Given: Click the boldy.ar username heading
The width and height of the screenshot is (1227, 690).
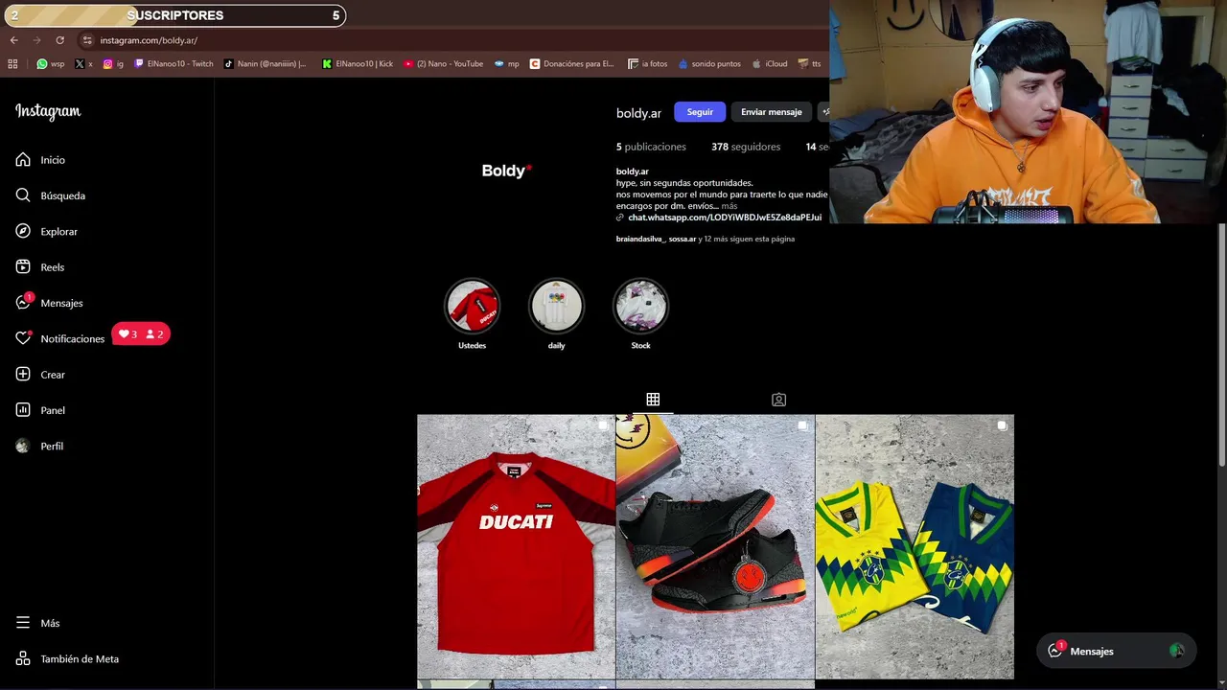Looking at the screenshot, I should click(638, 113).
